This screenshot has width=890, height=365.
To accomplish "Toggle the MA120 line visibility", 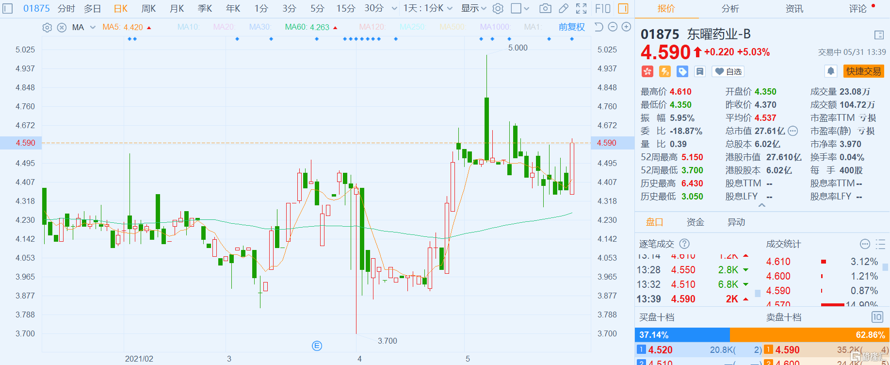I will point(372,27).
